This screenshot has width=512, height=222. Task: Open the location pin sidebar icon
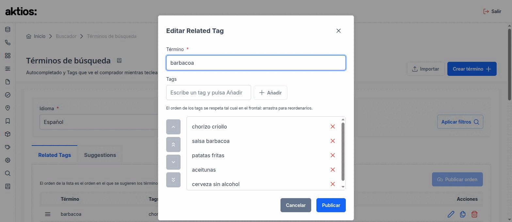pyautogui.click(x=8, y=108)
